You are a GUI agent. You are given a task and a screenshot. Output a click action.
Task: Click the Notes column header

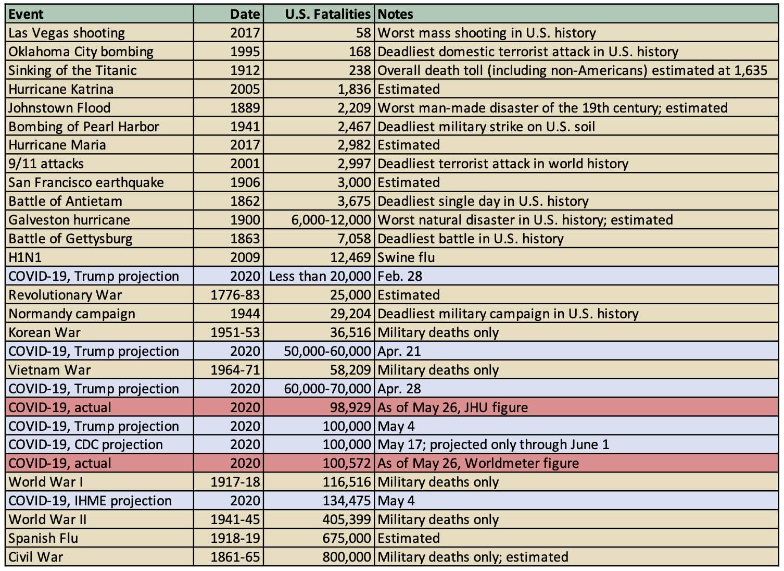click(x=576, y=14)
